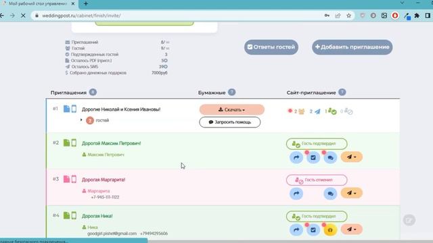Toggle browser side panel icon
Screen dimensions: 433x243
(x=428, y=16)
